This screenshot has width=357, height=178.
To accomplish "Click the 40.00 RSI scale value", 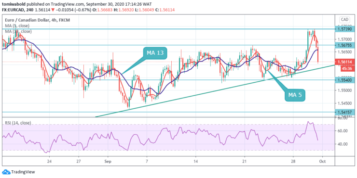I will click(x=343, y=144).
